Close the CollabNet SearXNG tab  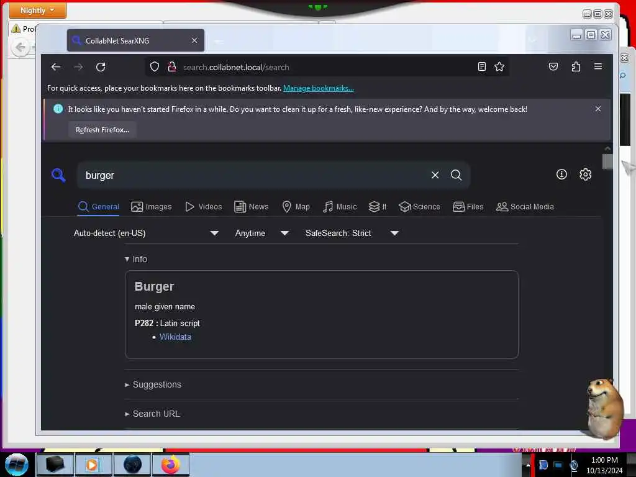click(194, 40)
